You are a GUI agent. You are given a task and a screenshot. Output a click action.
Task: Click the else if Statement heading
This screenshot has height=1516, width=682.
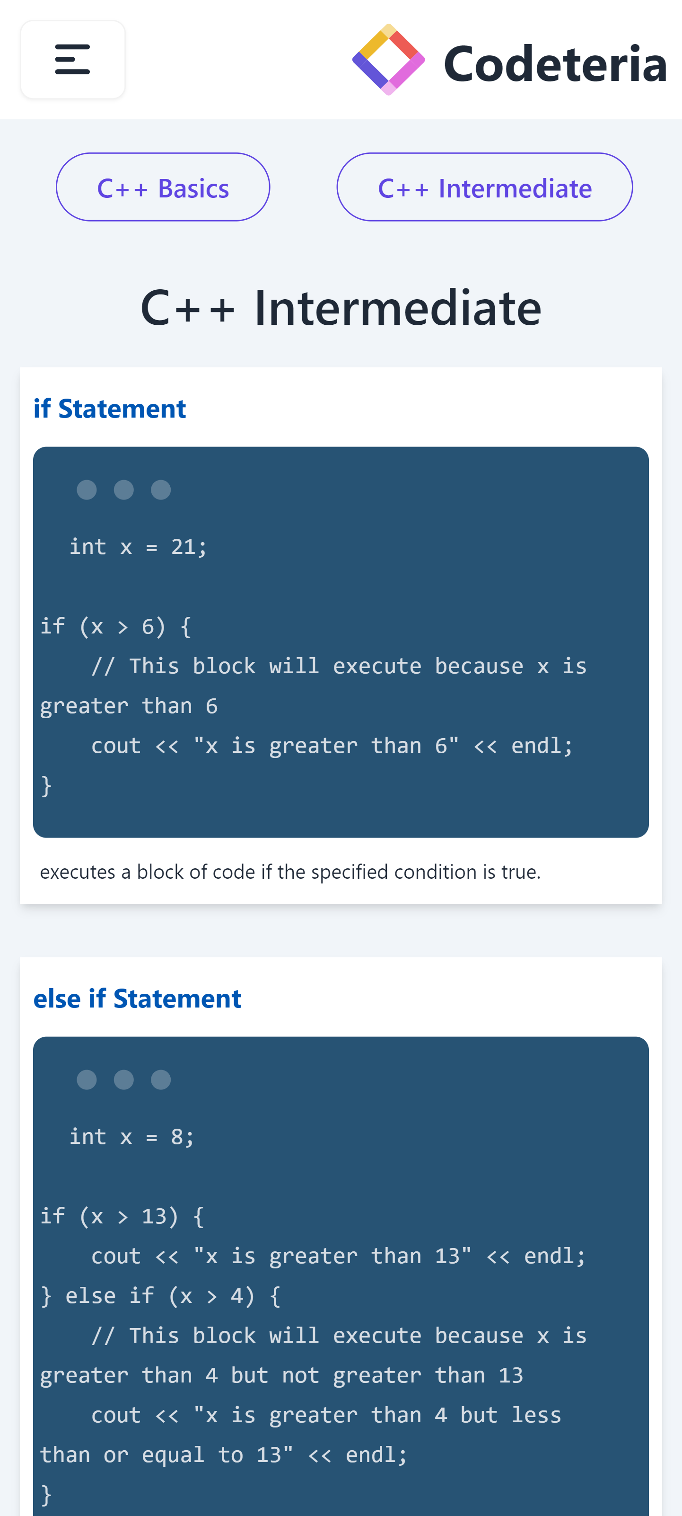pyautogui.click(x=137, y=998)
